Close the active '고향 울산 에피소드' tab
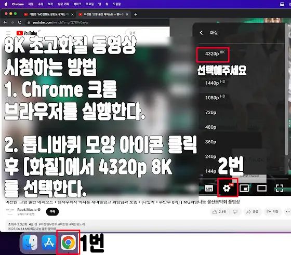 click(127, 14)
